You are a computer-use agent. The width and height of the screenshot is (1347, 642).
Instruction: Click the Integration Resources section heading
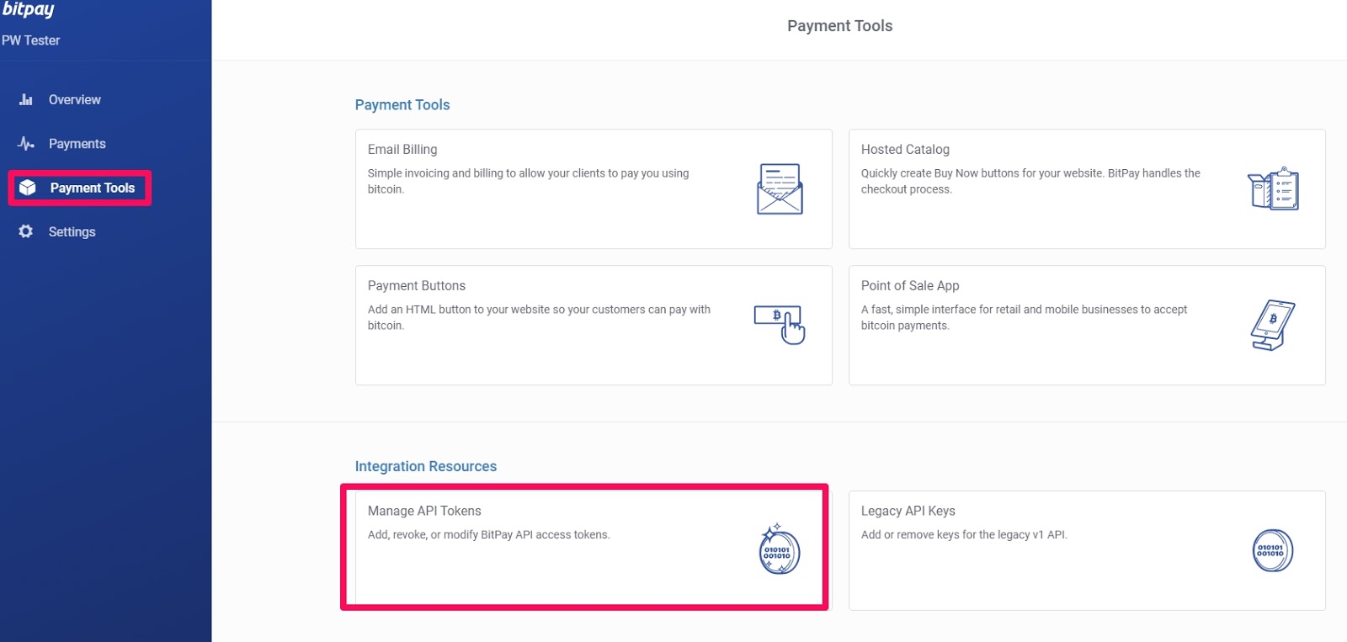[x=426, y=466]
